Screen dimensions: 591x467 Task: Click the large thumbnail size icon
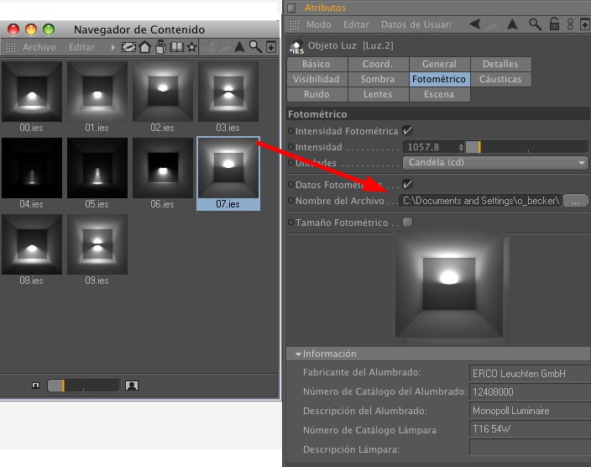pyautogui.click(x=132, y=386)
